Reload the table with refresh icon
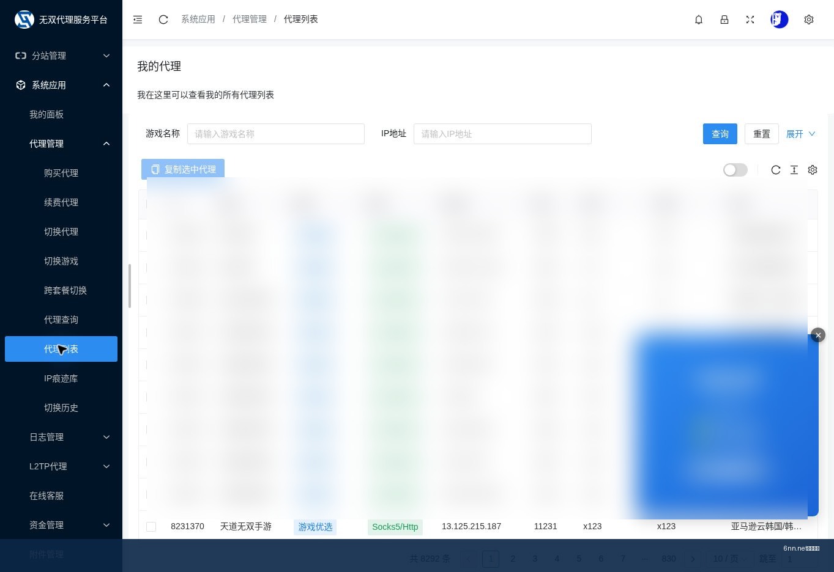834x572 pixels. pyautogui.click(x=776, y=170)
